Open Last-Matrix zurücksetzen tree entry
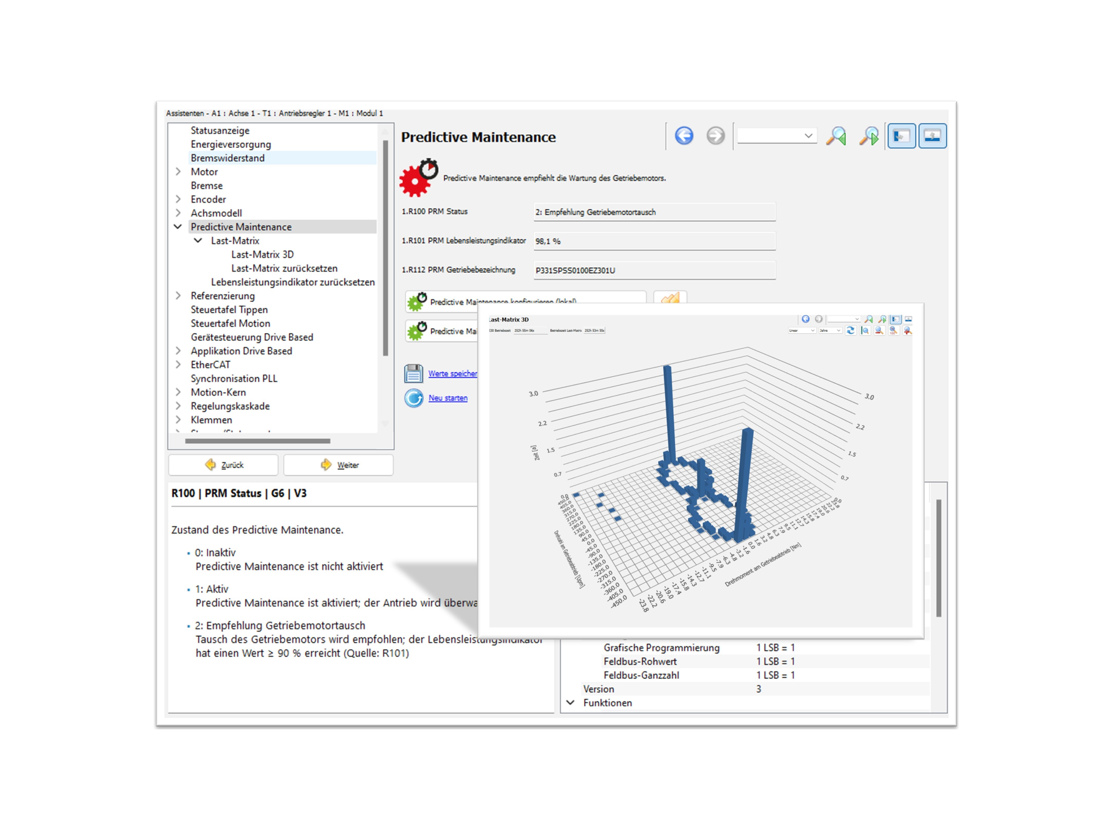This screenshot has width=1111, height=828. (x=284, y=268)
